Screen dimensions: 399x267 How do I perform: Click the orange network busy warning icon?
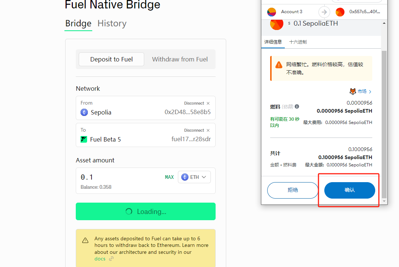click(279, 65)
